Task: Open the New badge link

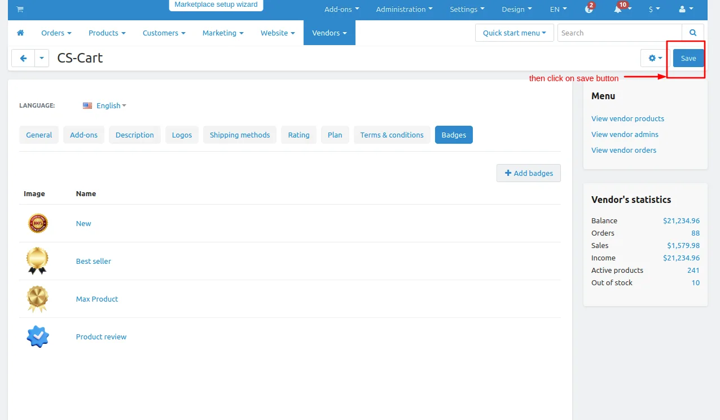Action: point(84,223)
